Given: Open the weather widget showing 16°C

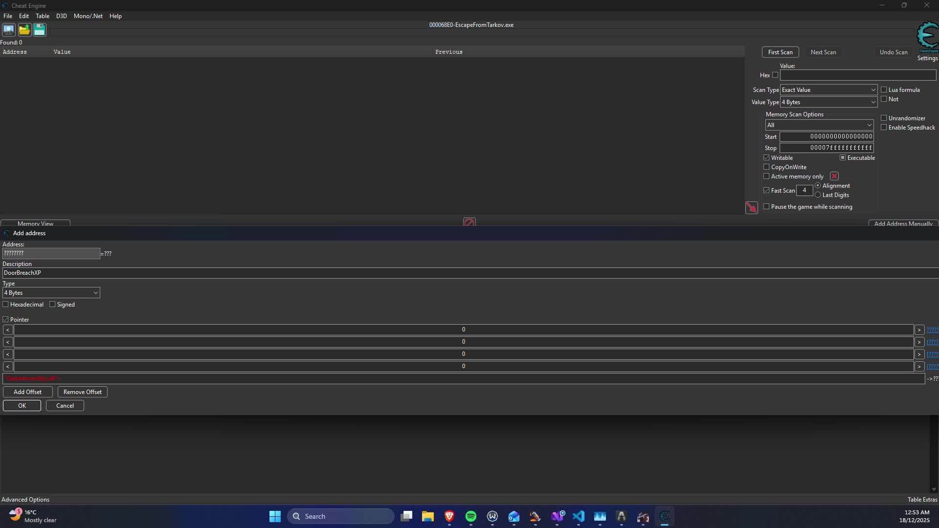Looking at the screenshot, I should click(33, 516).
